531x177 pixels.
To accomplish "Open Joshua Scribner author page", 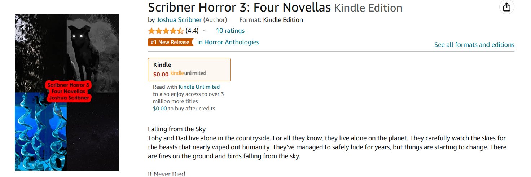I will pyautogui.click(x=179, y=20).
